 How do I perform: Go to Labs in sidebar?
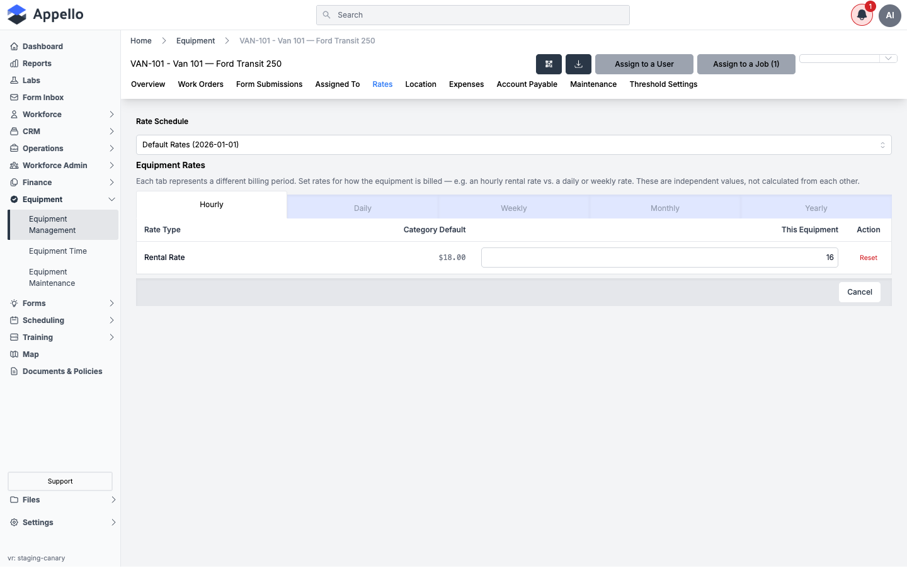click(31, 81)
